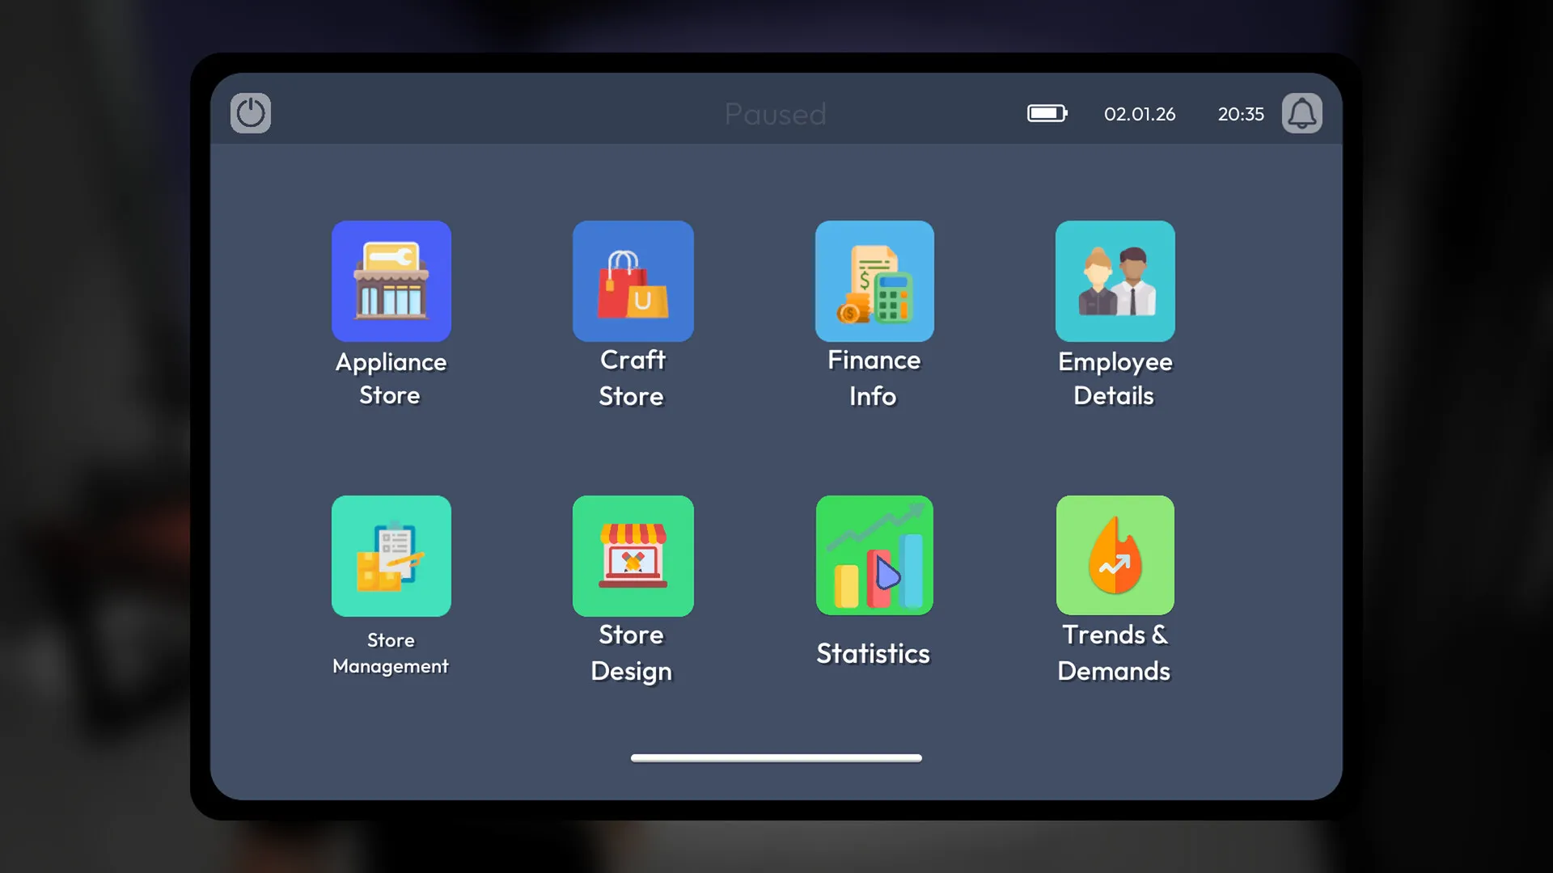
Task: Click the 'Finance Info' label text
Action: (x=874, y=378)
